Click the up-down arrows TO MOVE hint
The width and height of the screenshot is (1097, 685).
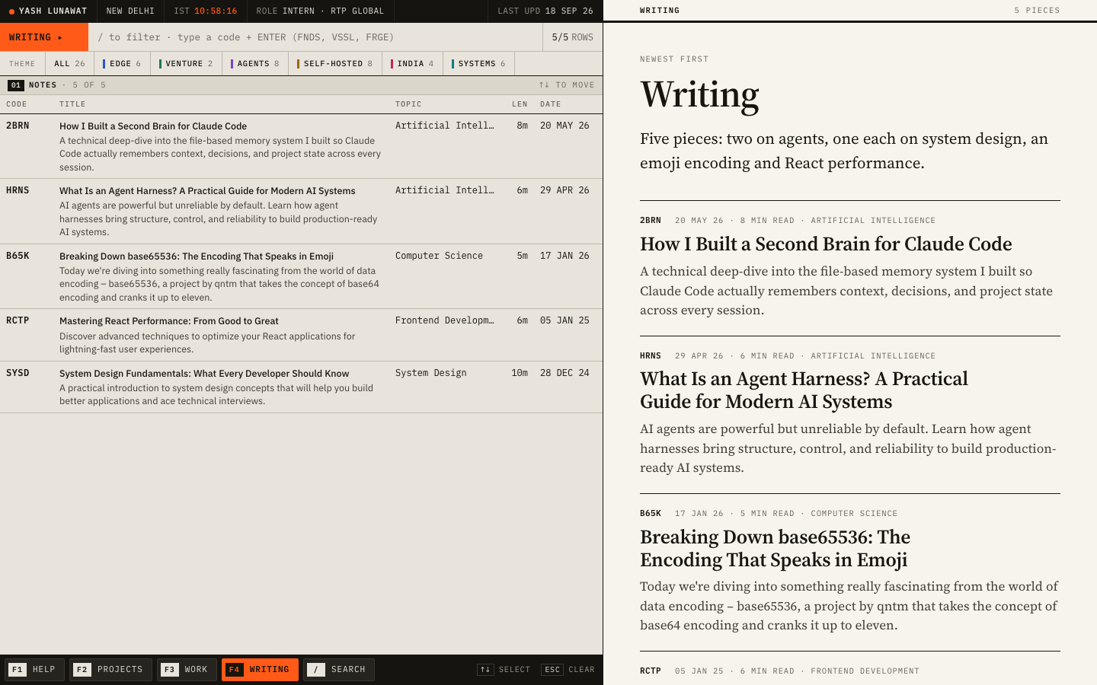pyautogui.click(x=567, y=85)
